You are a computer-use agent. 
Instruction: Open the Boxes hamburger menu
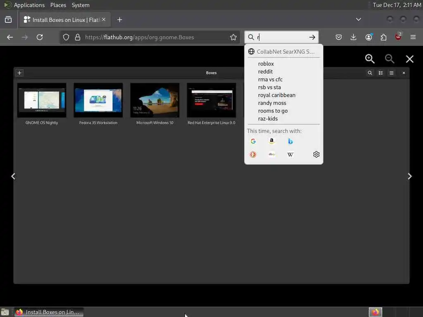pos(392,73)
